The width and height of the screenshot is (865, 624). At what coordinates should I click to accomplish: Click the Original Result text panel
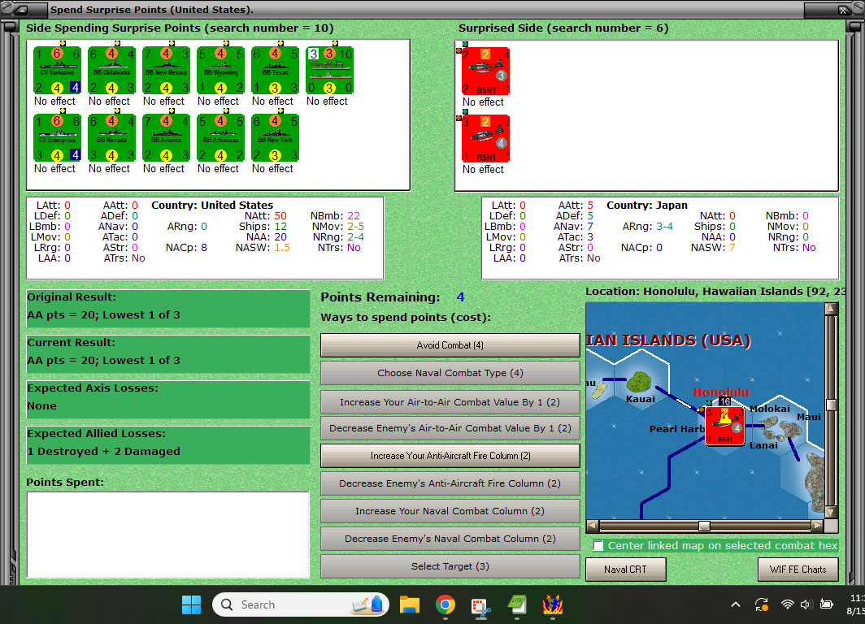click(168, 309)
